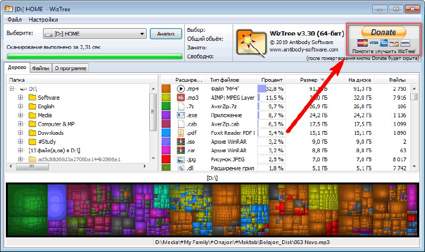Screen dimensions: 425x252
Task: Click the .7z blank file icon
Action: (181, 107)
